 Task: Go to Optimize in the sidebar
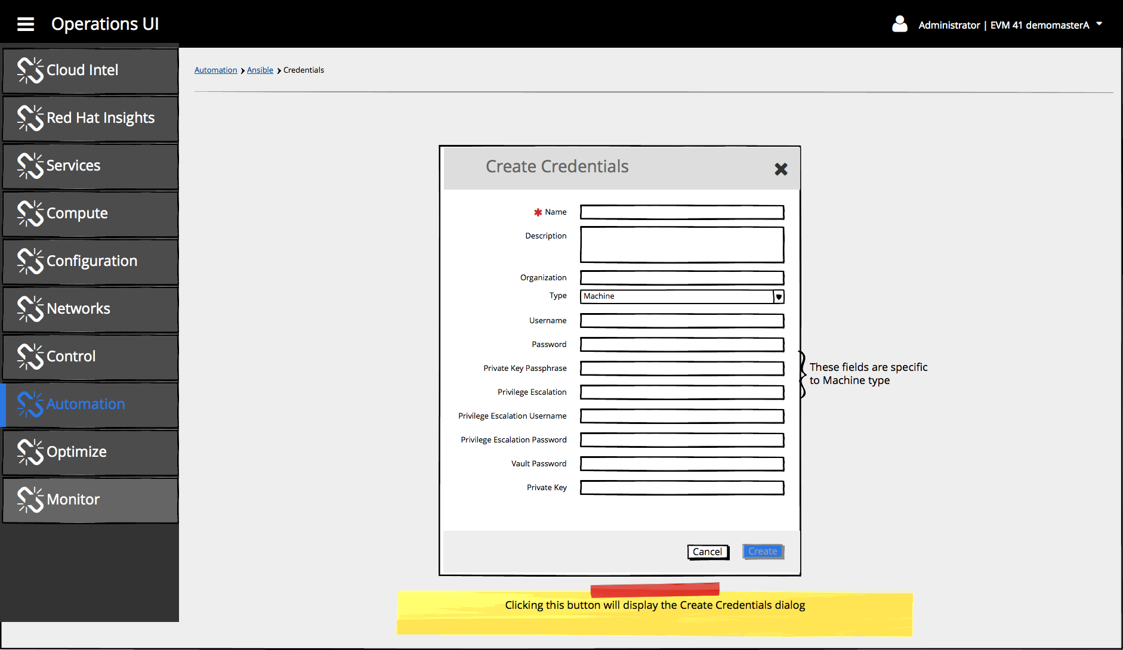coord(76,452)
